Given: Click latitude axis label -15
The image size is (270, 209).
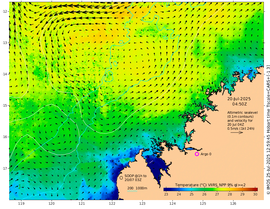Looking at the screenshot, I should 5,105.
